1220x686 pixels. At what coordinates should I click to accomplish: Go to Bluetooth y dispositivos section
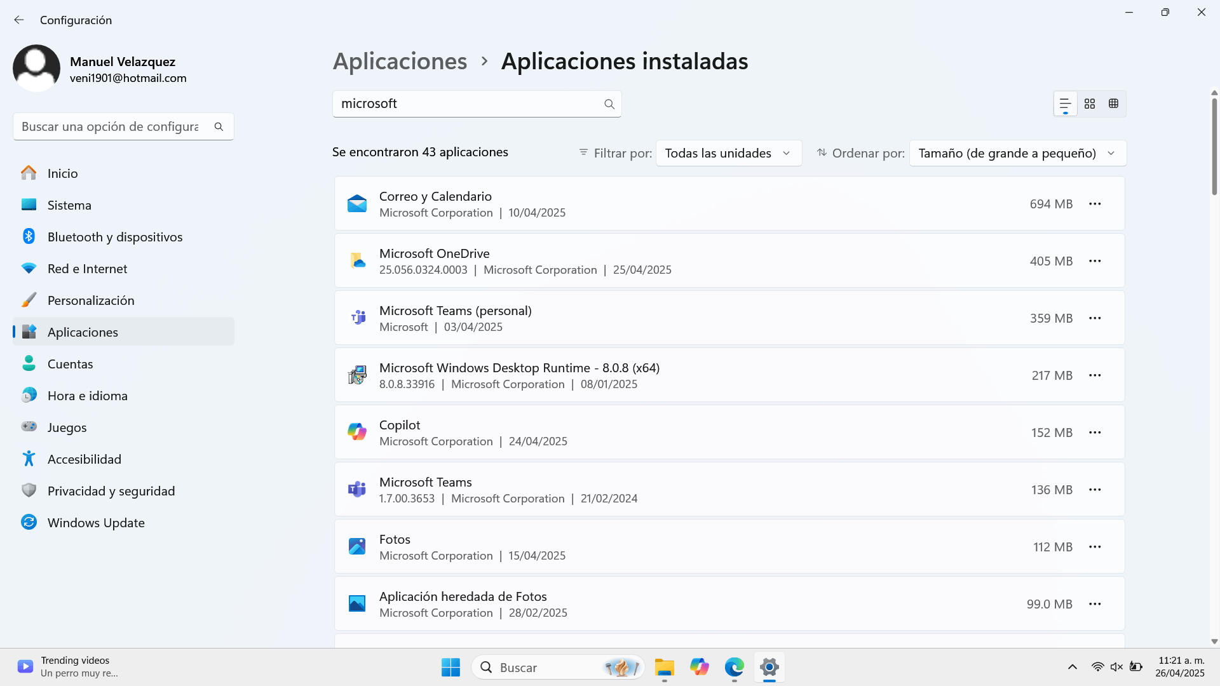[115, 237]
